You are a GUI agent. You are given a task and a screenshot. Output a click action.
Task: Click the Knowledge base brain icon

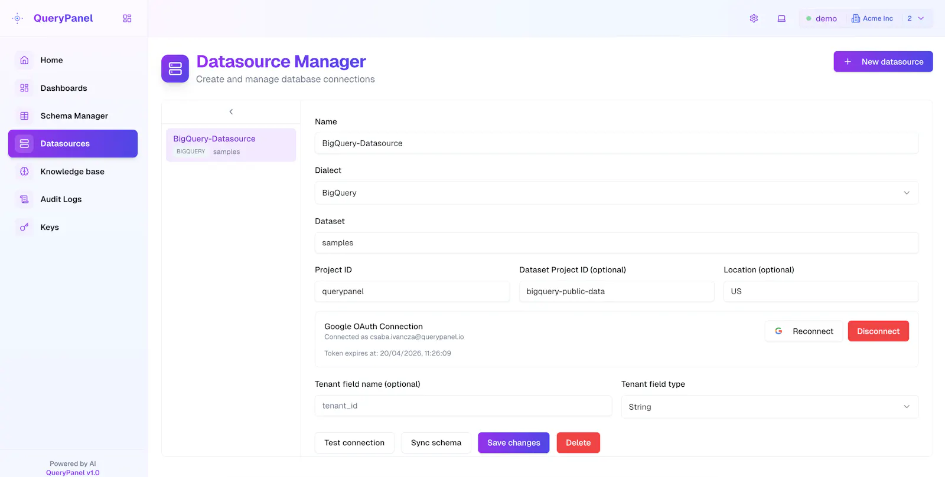(24, 172)
